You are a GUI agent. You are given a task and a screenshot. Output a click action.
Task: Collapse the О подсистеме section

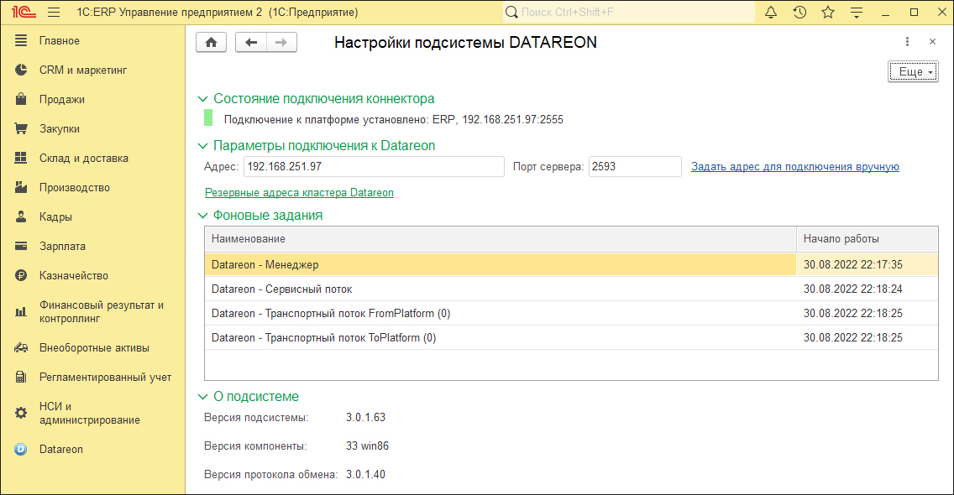[202, 397]
